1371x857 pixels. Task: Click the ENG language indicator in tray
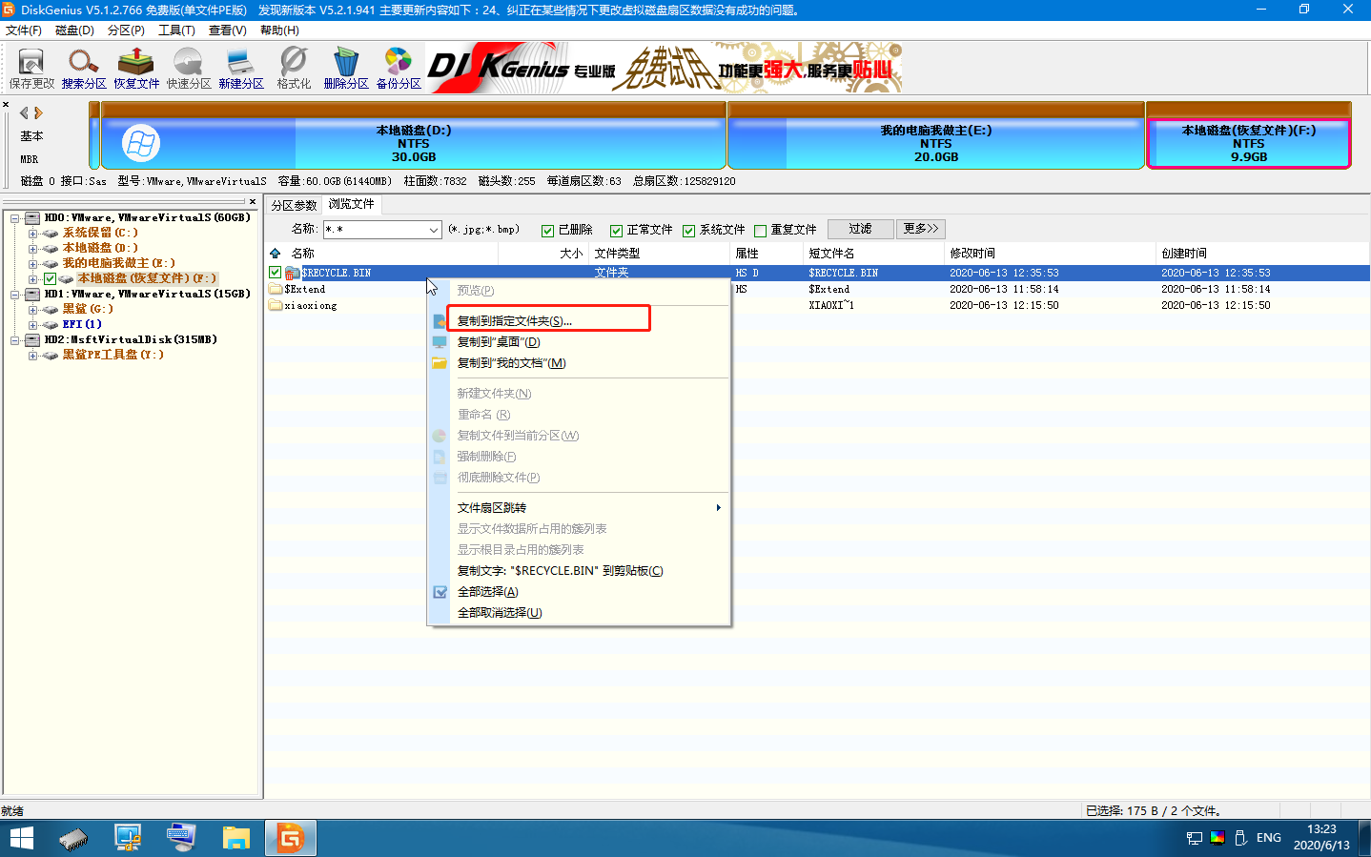point(1269,838)
